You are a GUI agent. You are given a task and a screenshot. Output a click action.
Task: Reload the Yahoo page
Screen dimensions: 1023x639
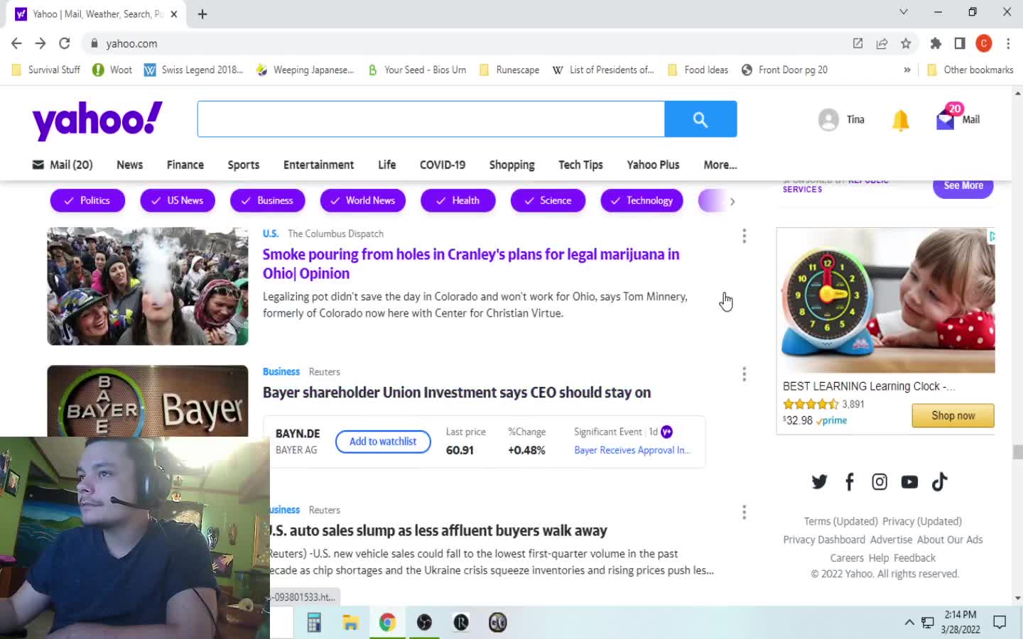click(x=65, y=43)
